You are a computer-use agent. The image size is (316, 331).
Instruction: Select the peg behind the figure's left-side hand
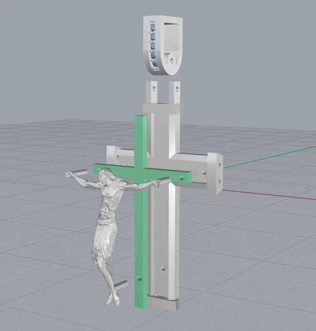(80, 172)
